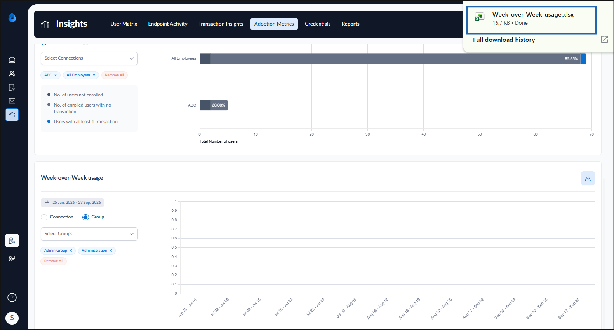Open the 25 Jun - 23 Sep date range picker
Viewport: 614px width, 330px height.
point(73,203)
